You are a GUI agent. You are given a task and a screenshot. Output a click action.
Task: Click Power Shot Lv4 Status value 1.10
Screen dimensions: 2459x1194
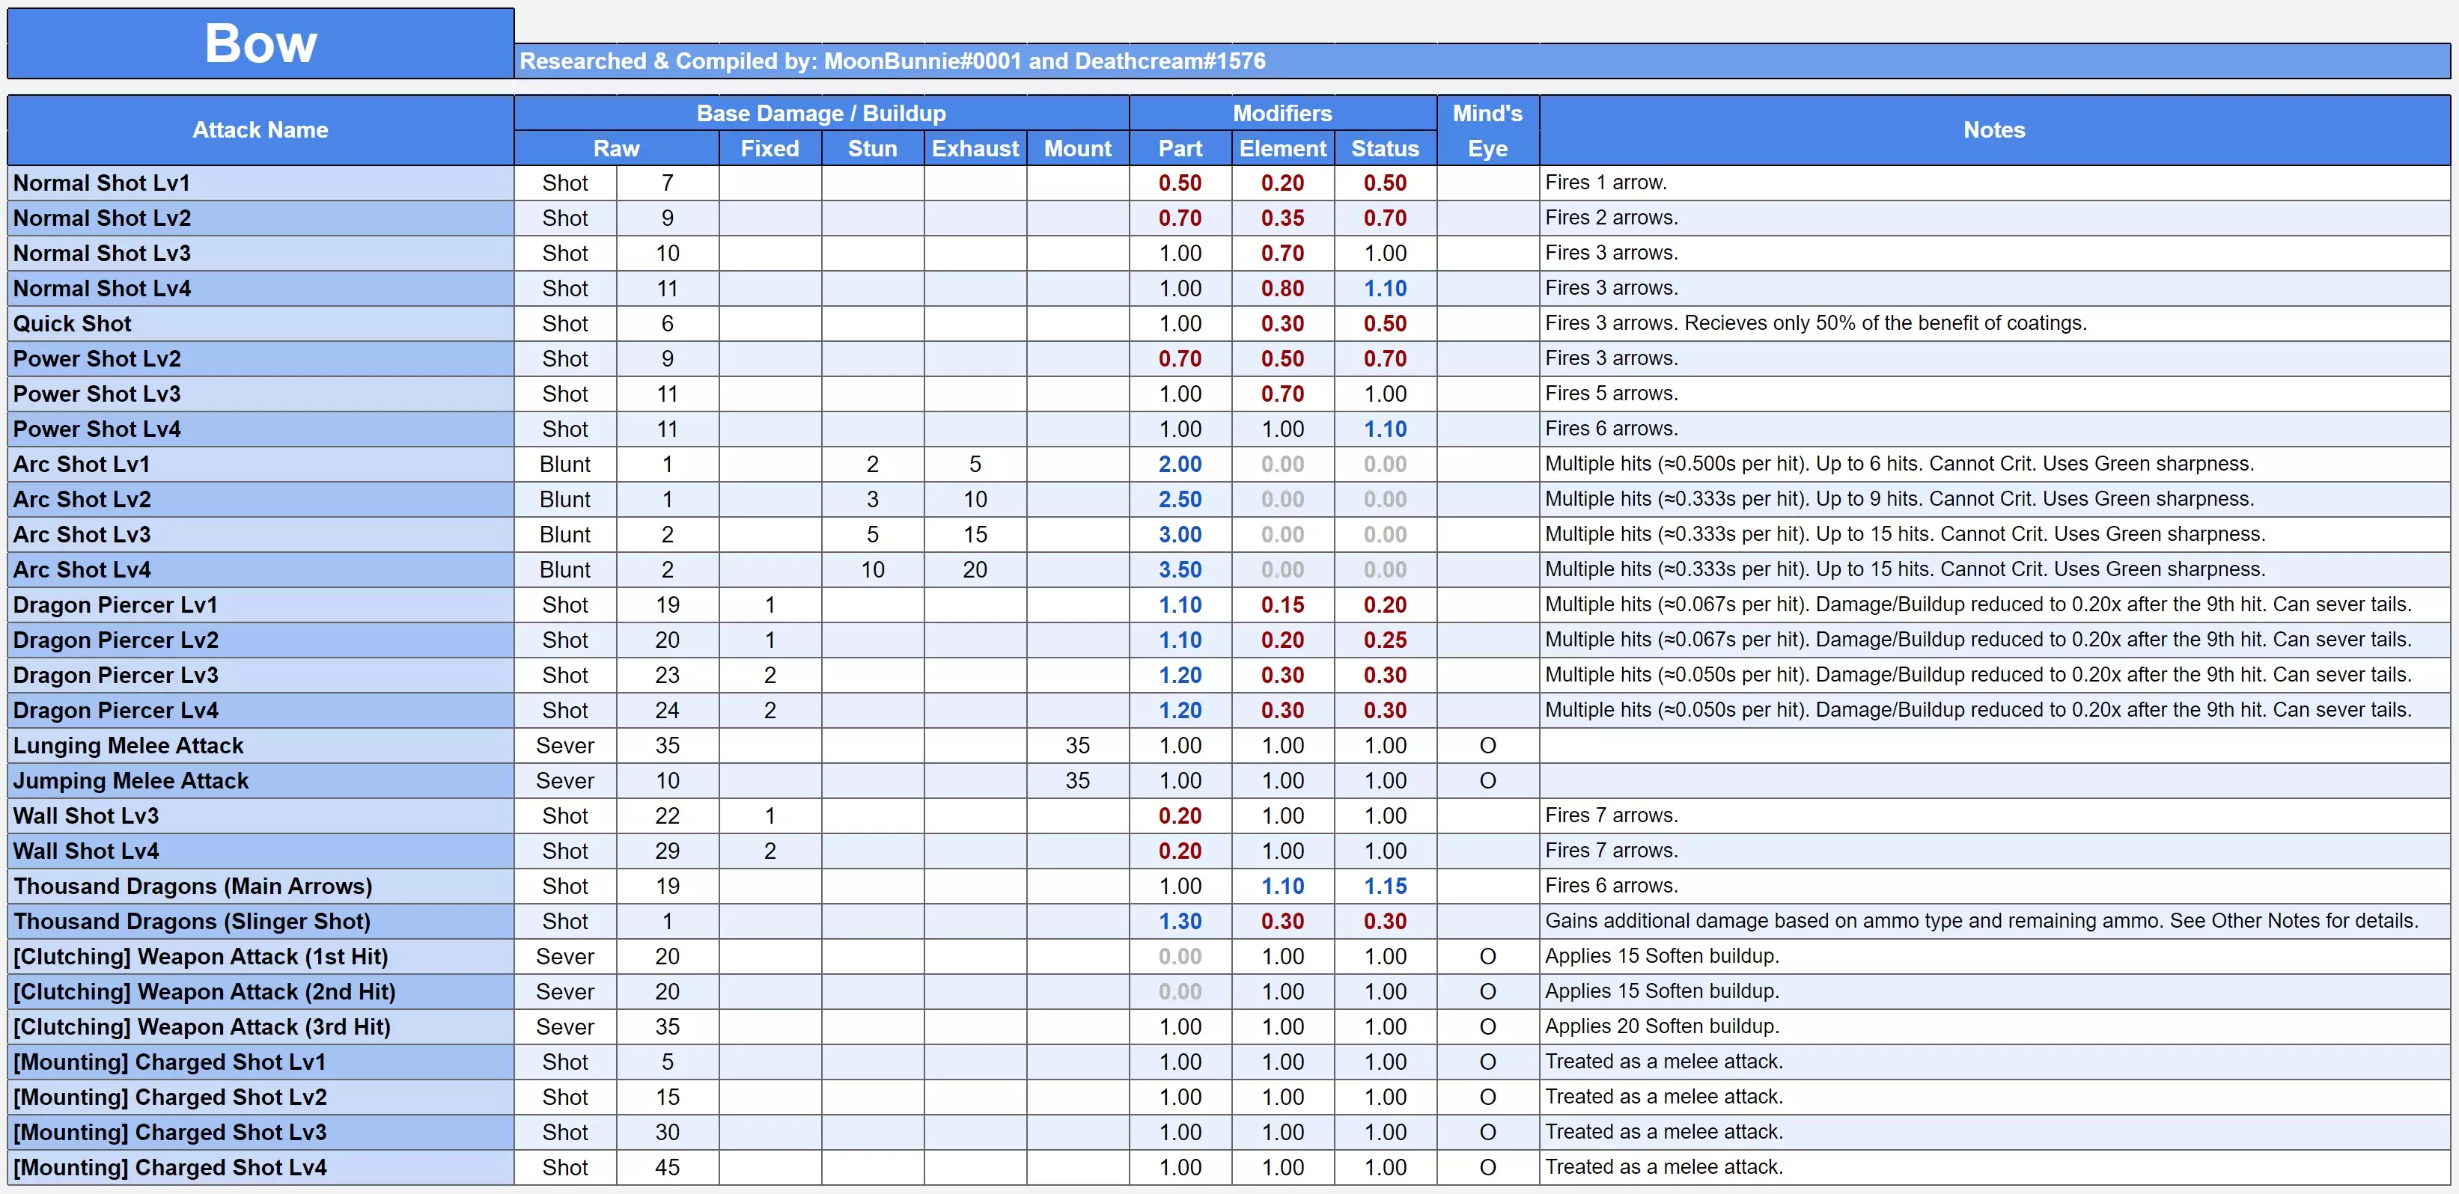1385,429
